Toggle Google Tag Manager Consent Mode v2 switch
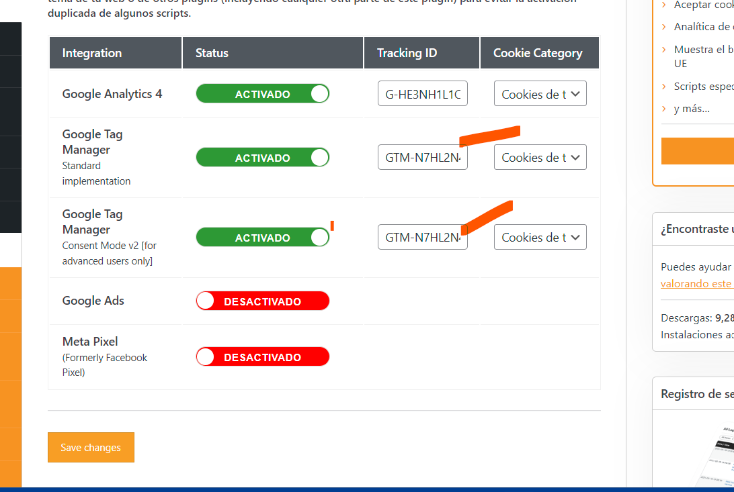Screen dimensions: 734x492 click(x=263, y=238)
